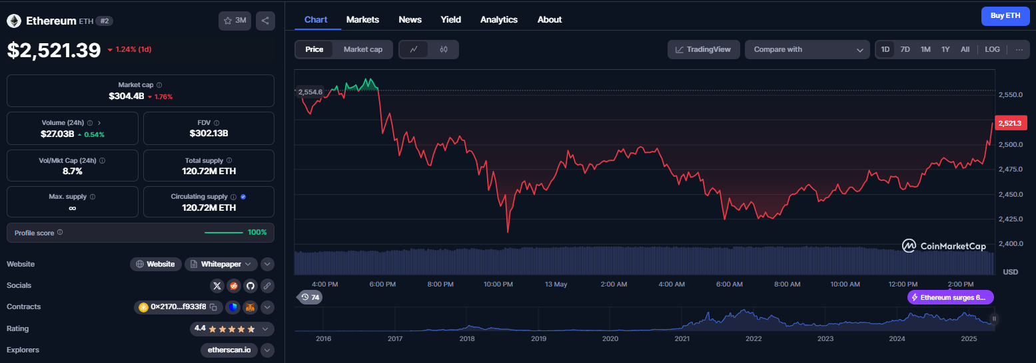Click the BNB chain icon in contract chip

[143, 307]
